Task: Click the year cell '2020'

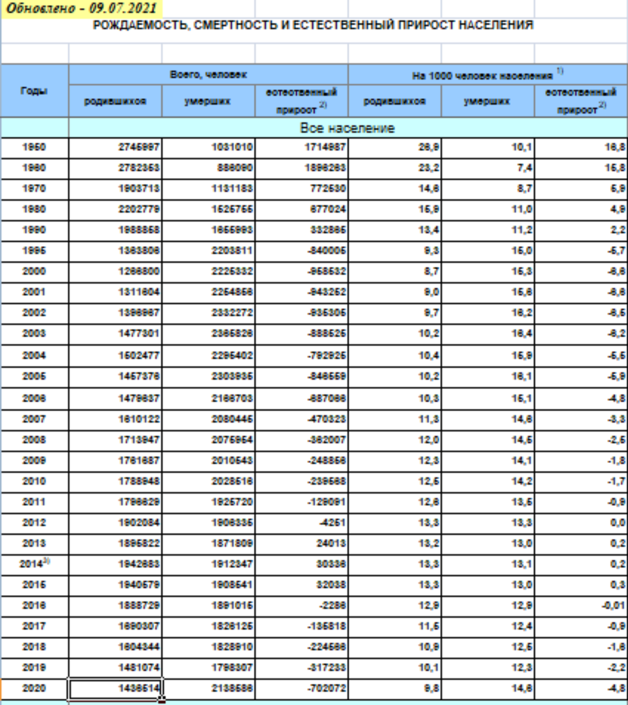Action: click(34, 688)
